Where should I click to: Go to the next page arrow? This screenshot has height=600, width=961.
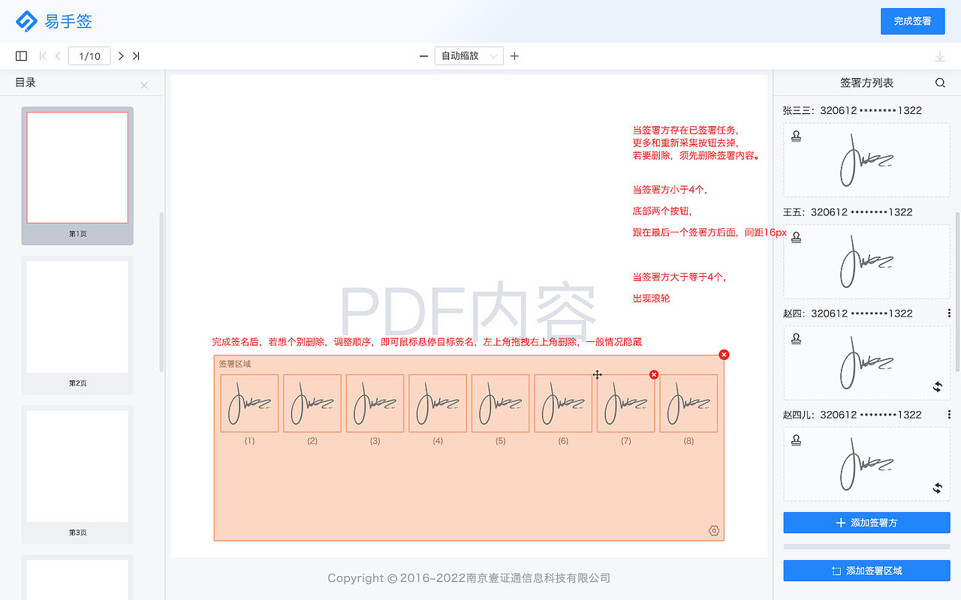[120, 55]
